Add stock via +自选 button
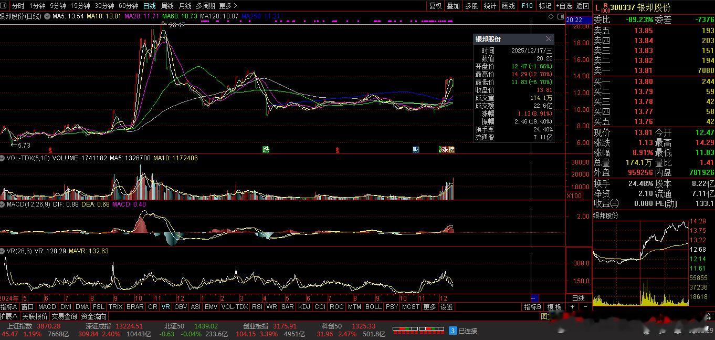Image resolution: width=715 pixels, height=340 pixels. (563, 6)
